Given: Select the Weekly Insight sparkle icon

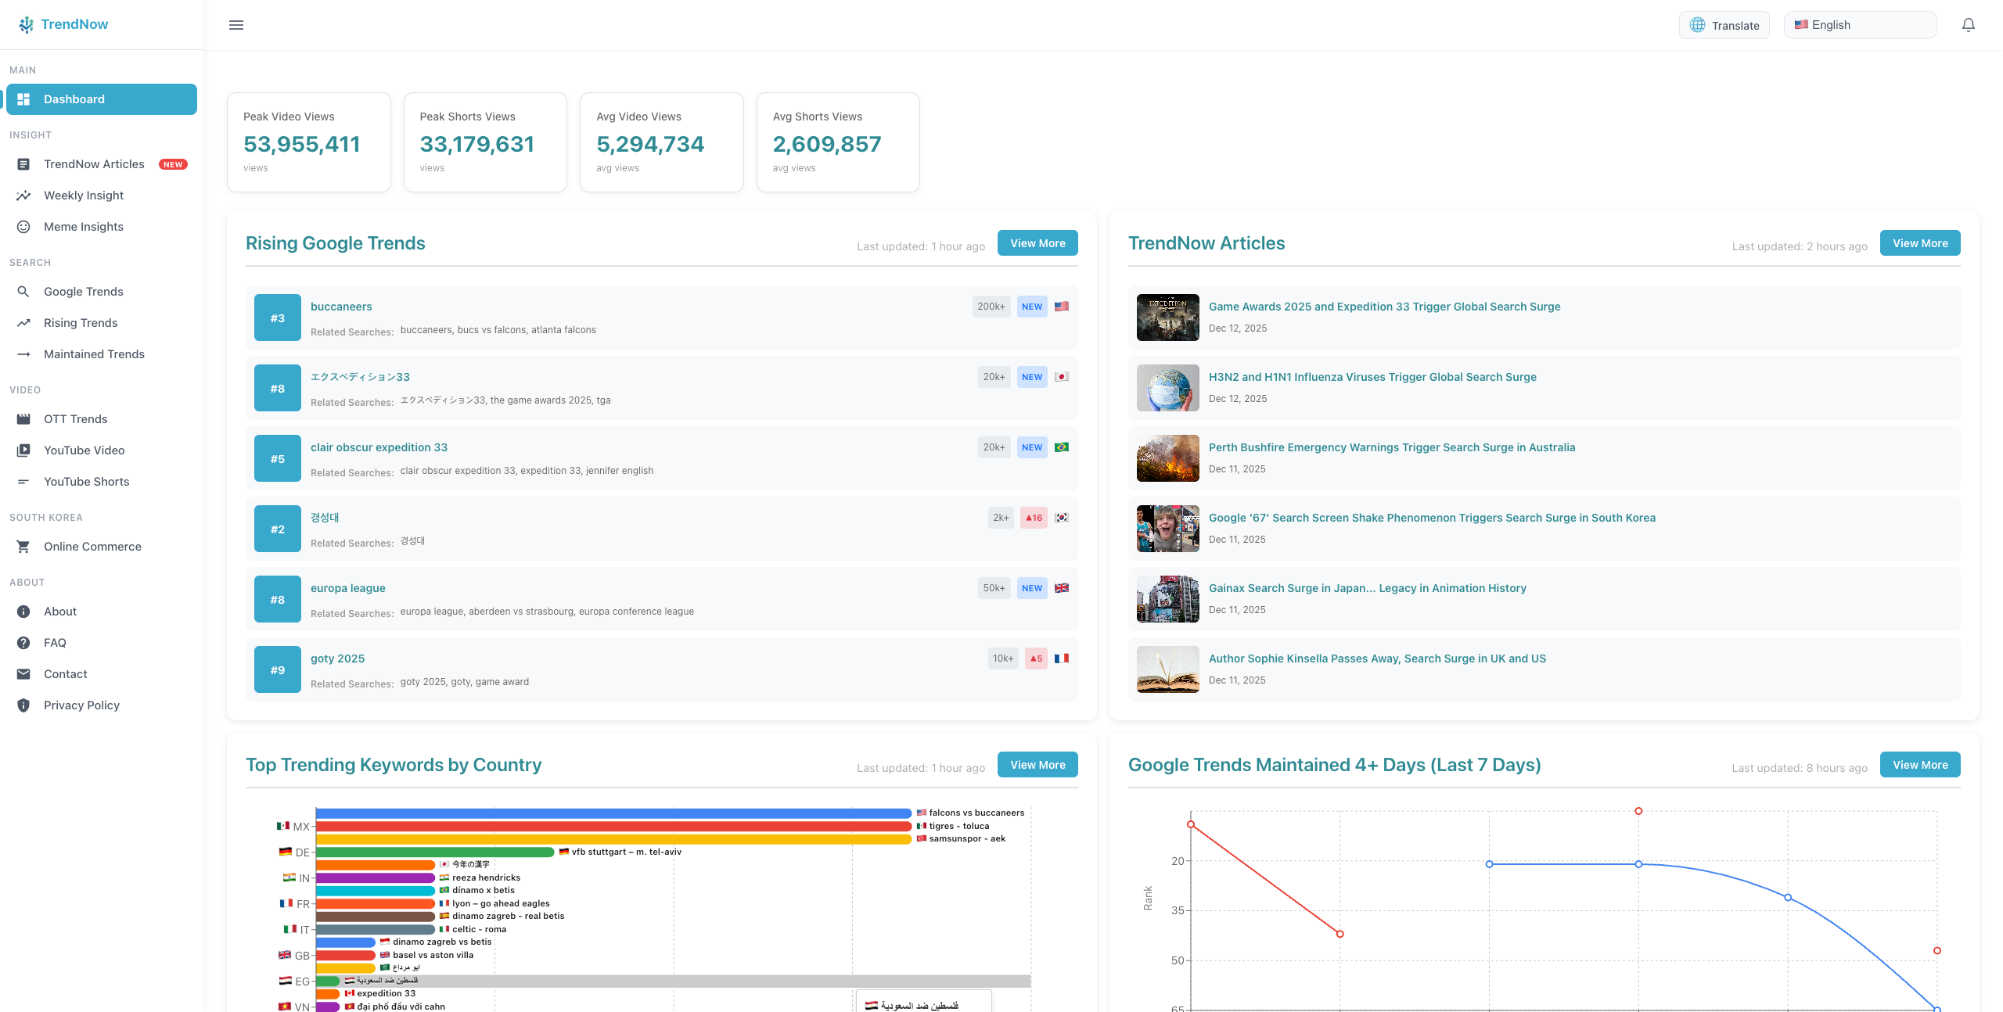Looking at the screenshot, I should coord(24,195).
